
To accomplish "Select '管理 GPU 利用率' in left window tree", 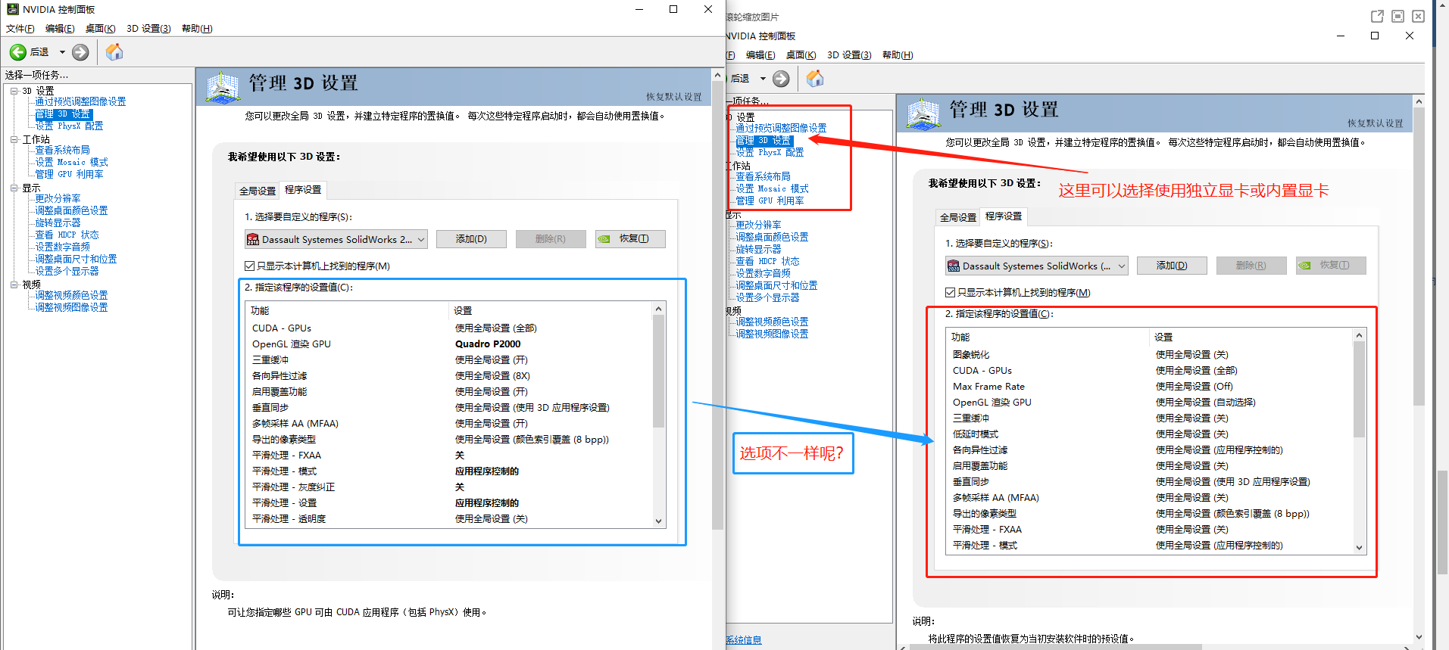I will [x=69, y=174].
